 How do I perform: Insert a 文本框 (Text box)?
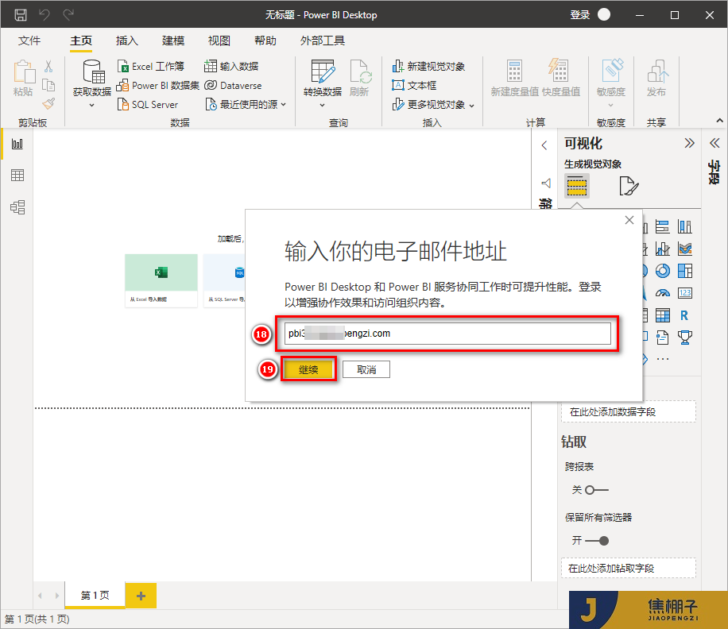414,85
